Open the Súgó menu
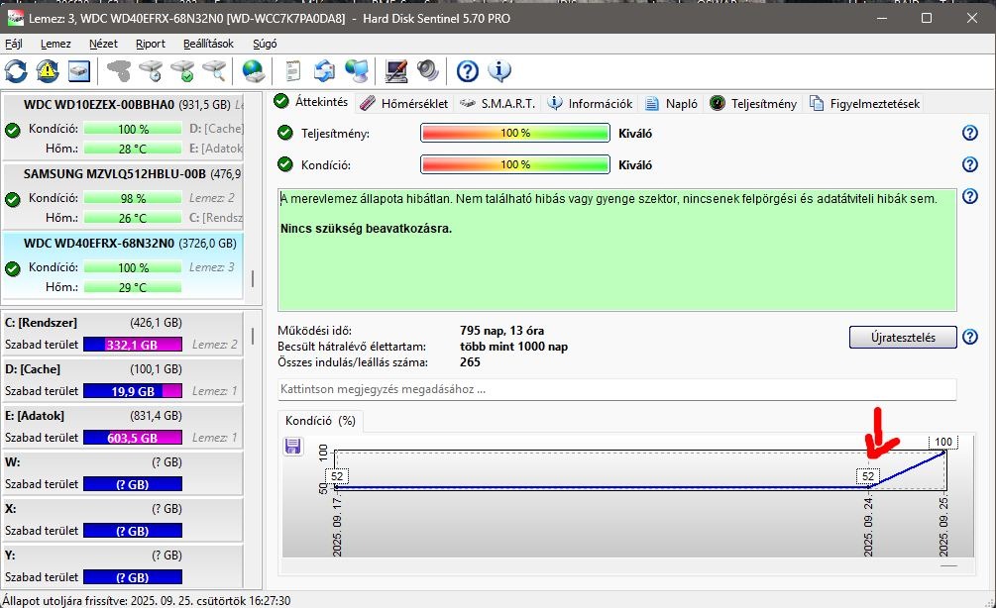 [x=265, y=44]
